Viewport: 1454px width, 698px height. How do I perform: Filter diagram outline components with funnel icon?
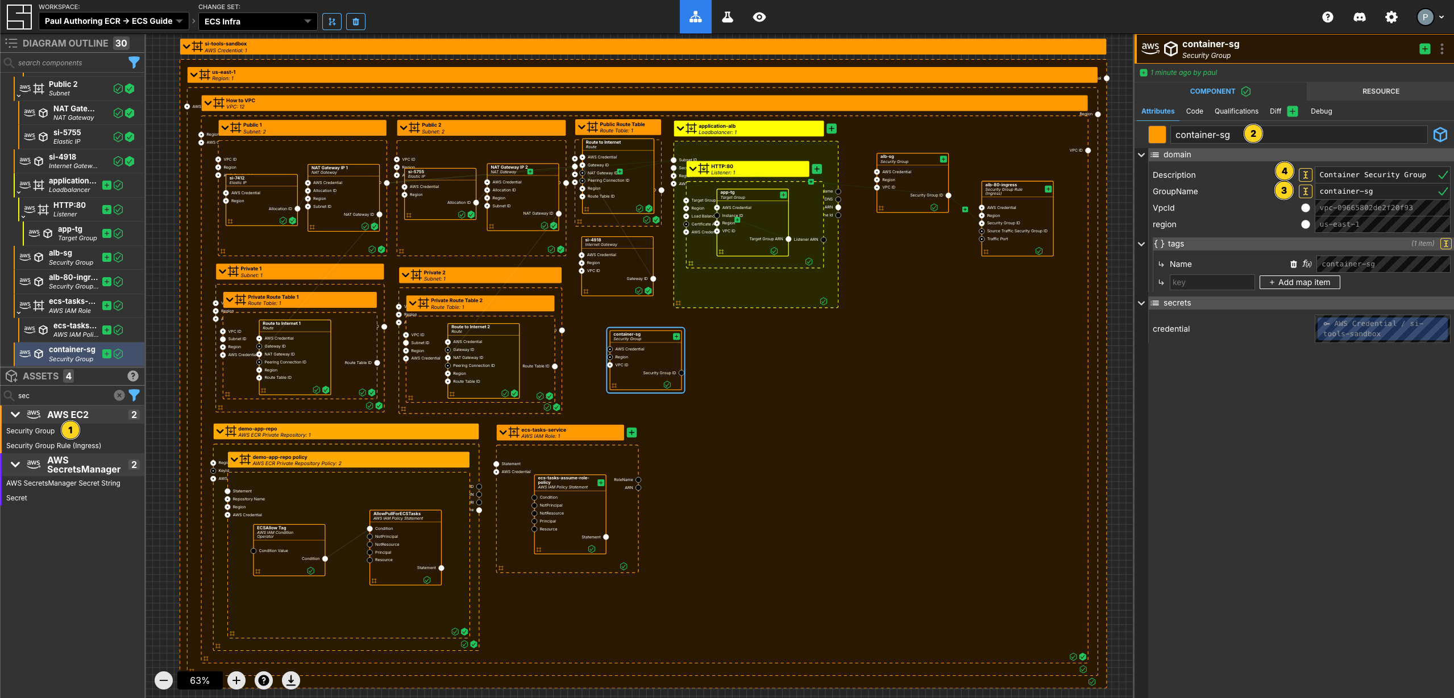click(x=134, y=62)
